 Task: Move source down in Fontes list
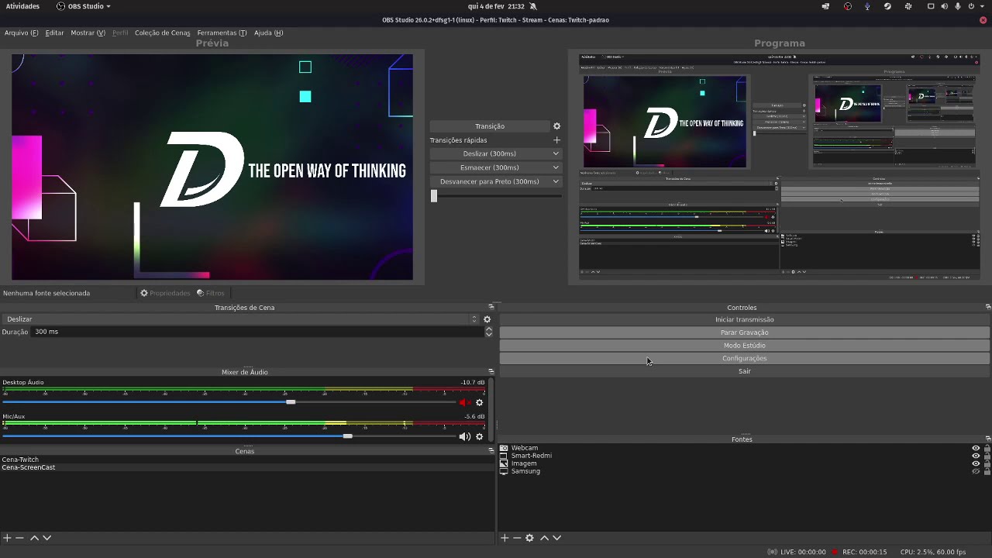[556, 538]
